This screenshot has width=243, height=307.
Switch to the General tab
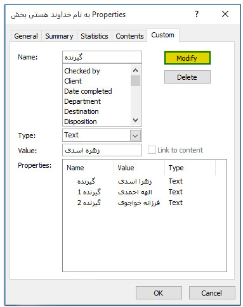(x=26, y=36)
